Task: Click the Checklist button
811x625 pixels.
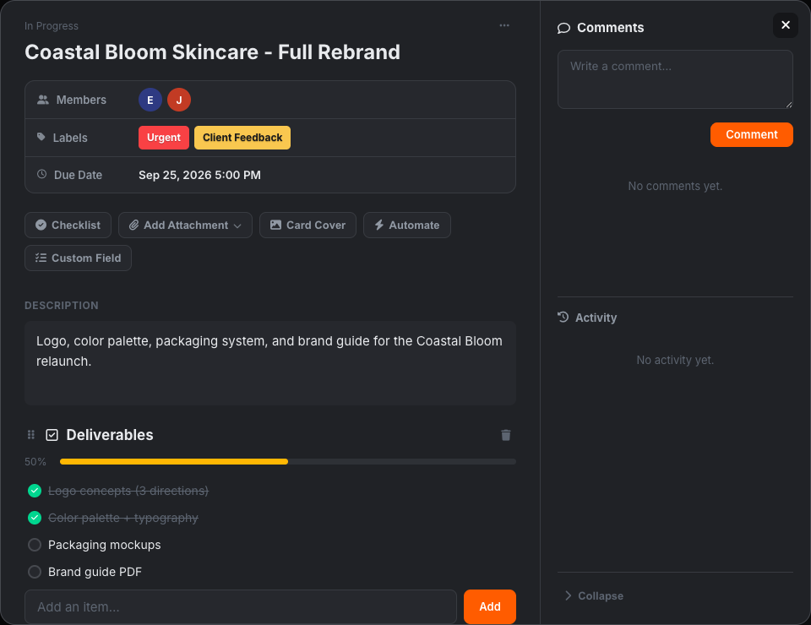Action: [x=68, y=226]
